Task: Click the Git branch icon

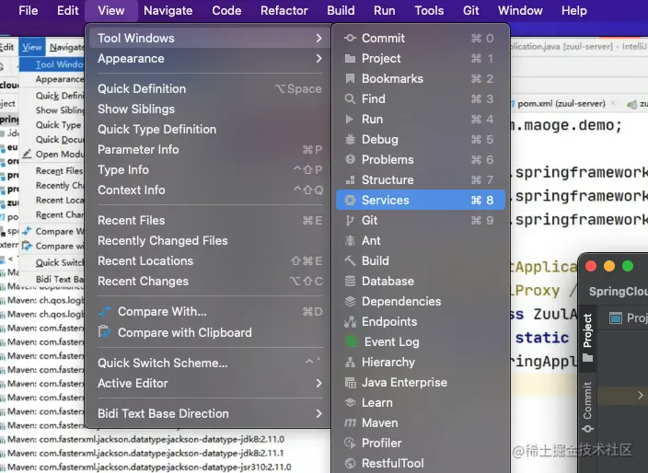Action: click(350, 220)
